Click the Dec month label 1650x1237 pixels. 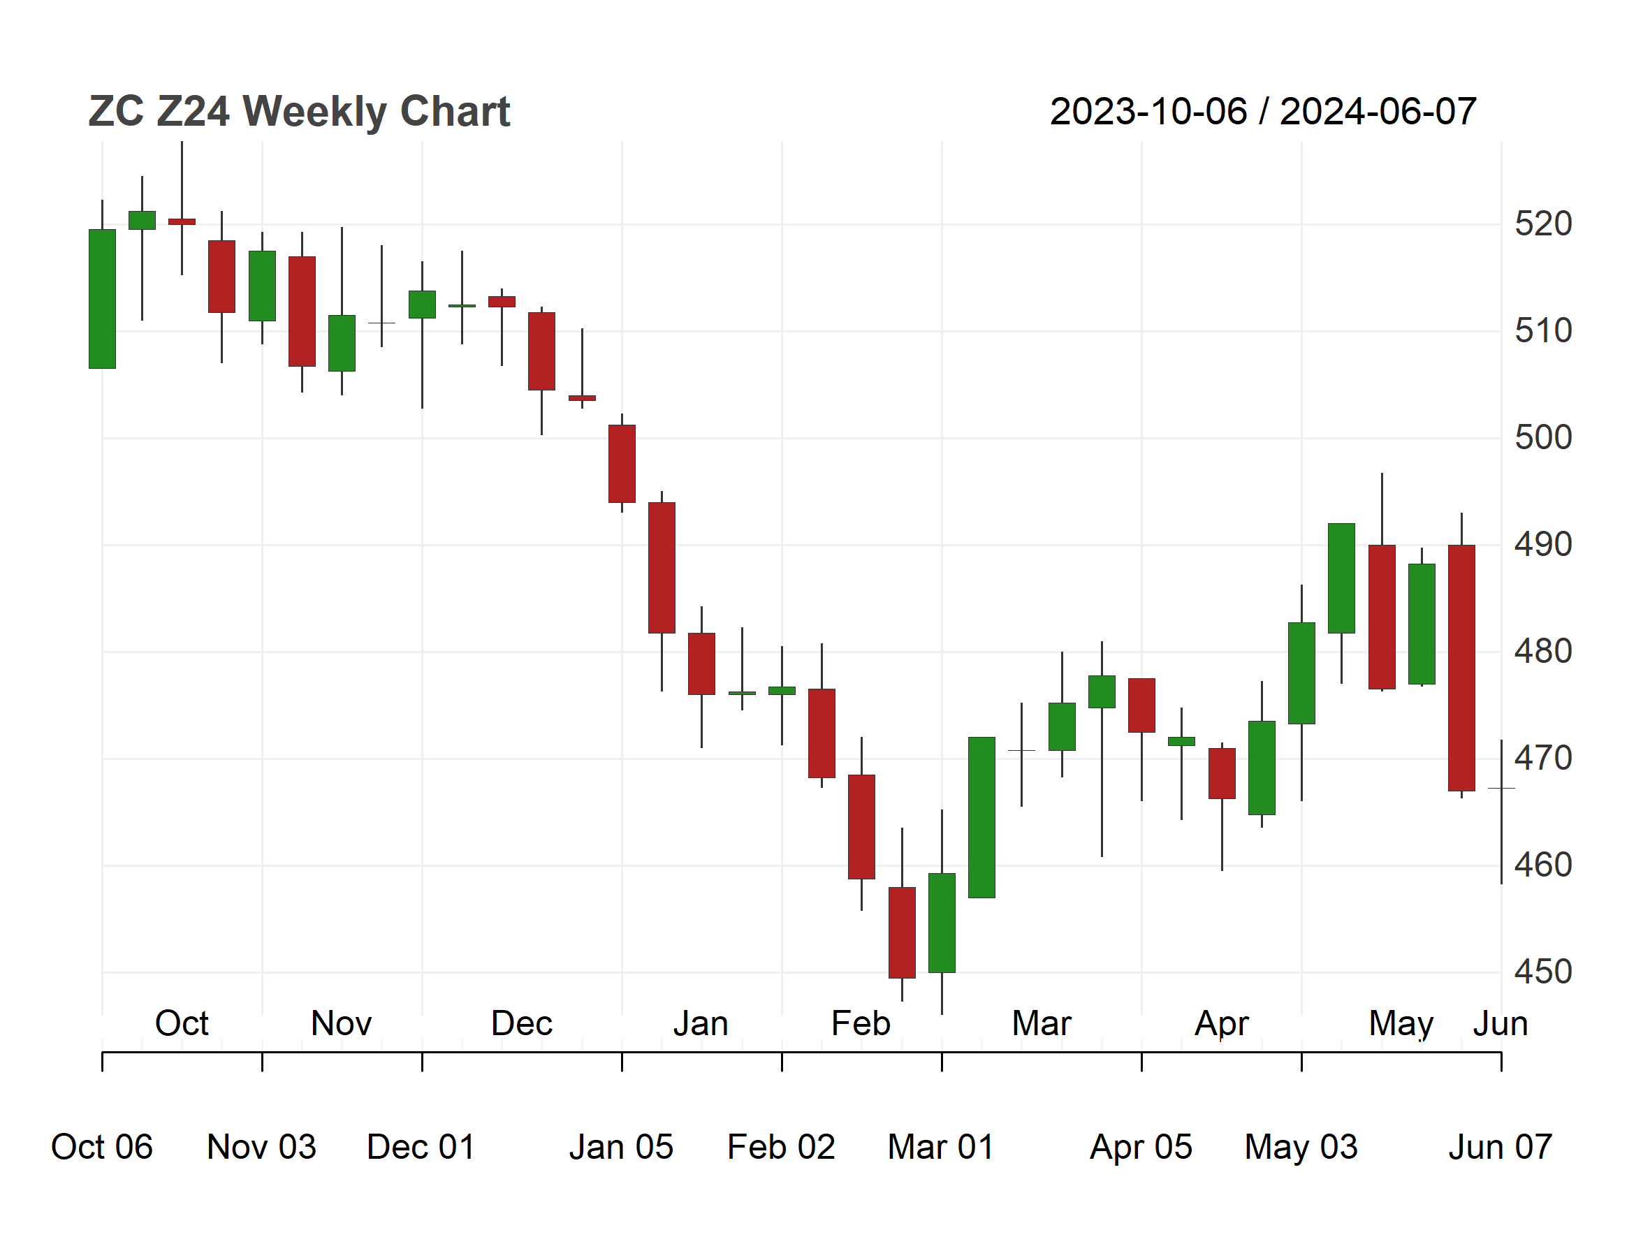pos(521,1023)
